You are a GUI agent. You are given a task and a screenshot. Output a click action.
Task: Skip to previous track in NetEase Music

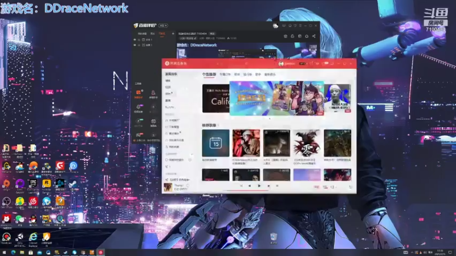pyautogui.click(x=250, y=186)
